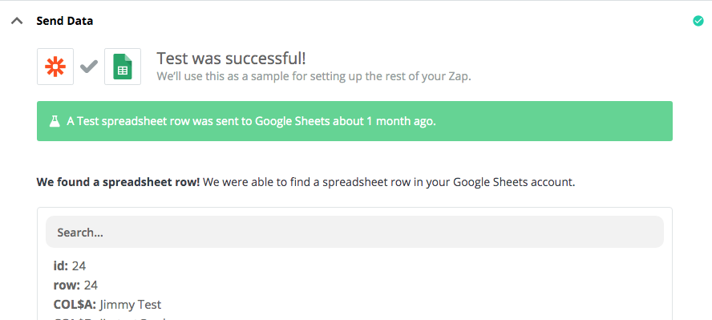The width and height of the screenshot is (712, 320).
Task: Click the COL$A field label
Action: pos(75,304)
